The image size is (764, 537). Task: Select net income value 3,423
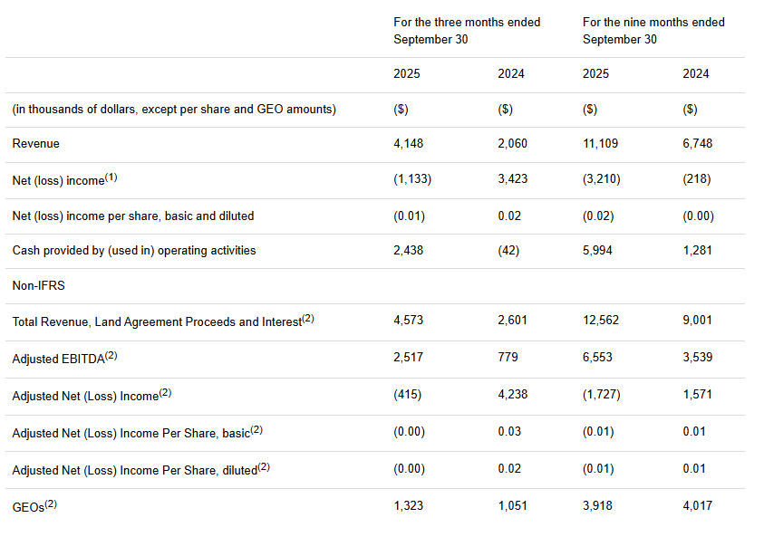tap(512, 179)
